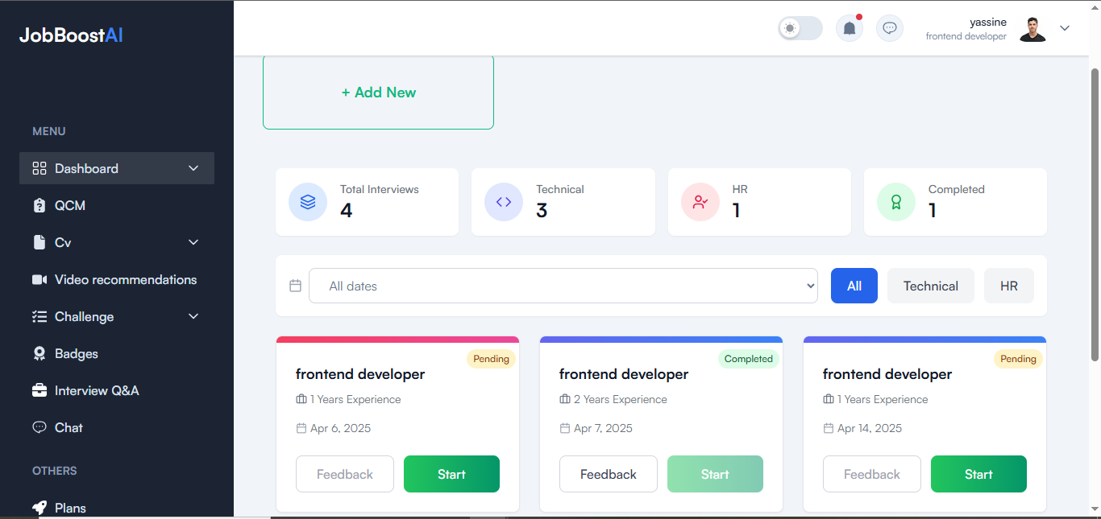Click Start on the Apr 7, 2025 card
This screenshot has width=1101, height=519.
click(715, 474)
